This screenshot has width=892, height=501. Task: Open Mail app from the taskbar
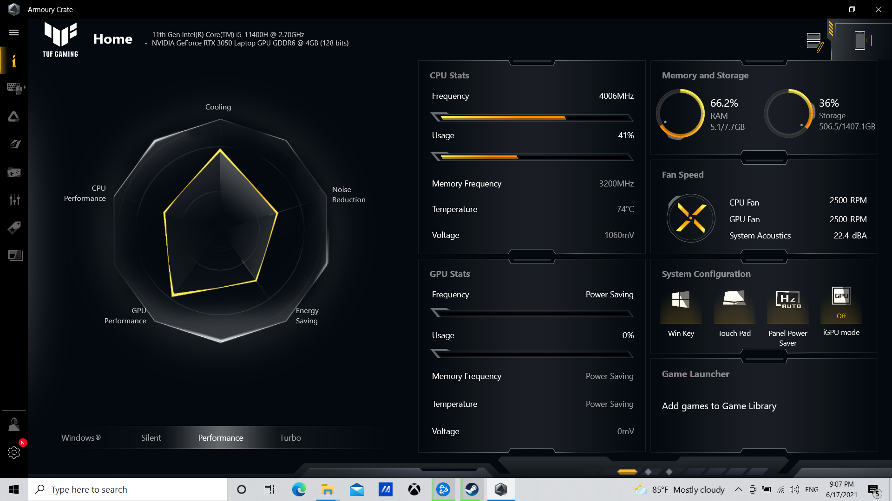coord(356,489)
